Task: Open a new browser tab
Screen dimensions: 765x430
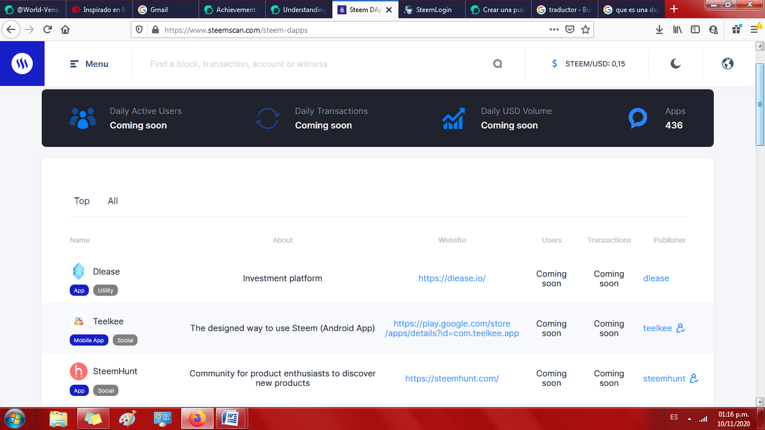Action: click(x=674, y=9)
